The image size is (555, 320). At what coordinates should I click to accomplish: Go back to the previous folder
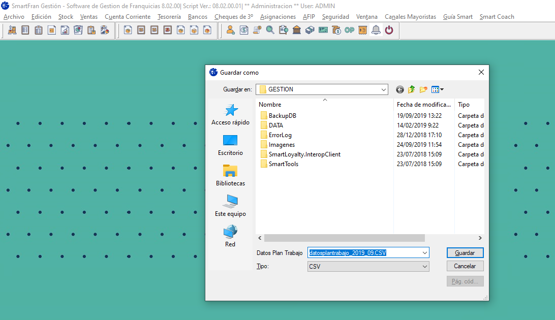pos(400,89)
